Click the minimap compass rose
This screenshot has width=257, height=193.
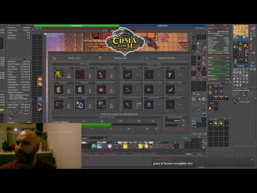coord(253,27)
